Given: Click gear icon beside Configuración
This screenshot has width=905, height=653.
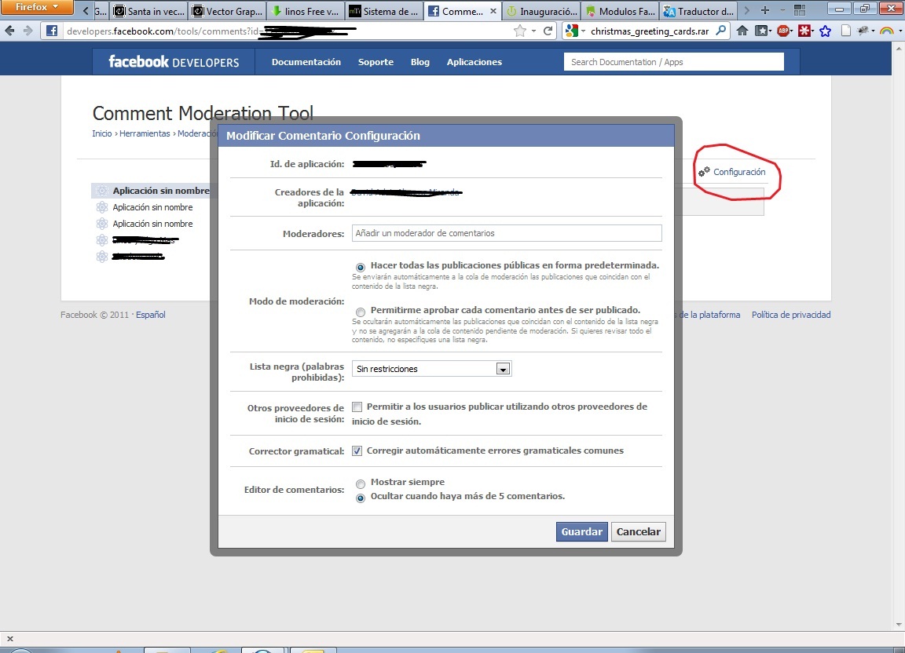Looking at the screenshot, I should click(x=704, y=171).
